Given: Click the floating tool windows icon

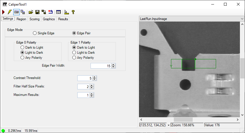Looking at the screenshot, I should 23,12.
